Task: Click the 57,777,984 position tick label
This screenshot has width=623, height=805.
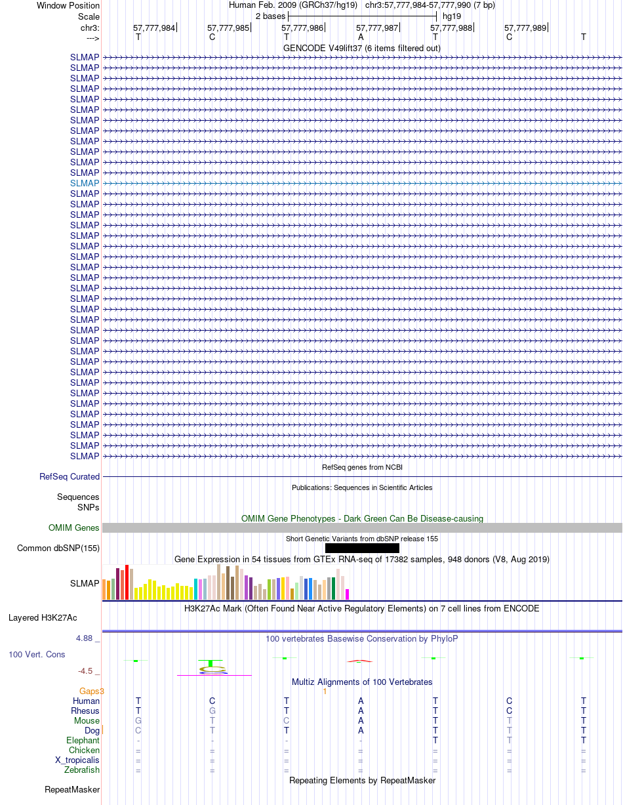Action: [154, 28]
